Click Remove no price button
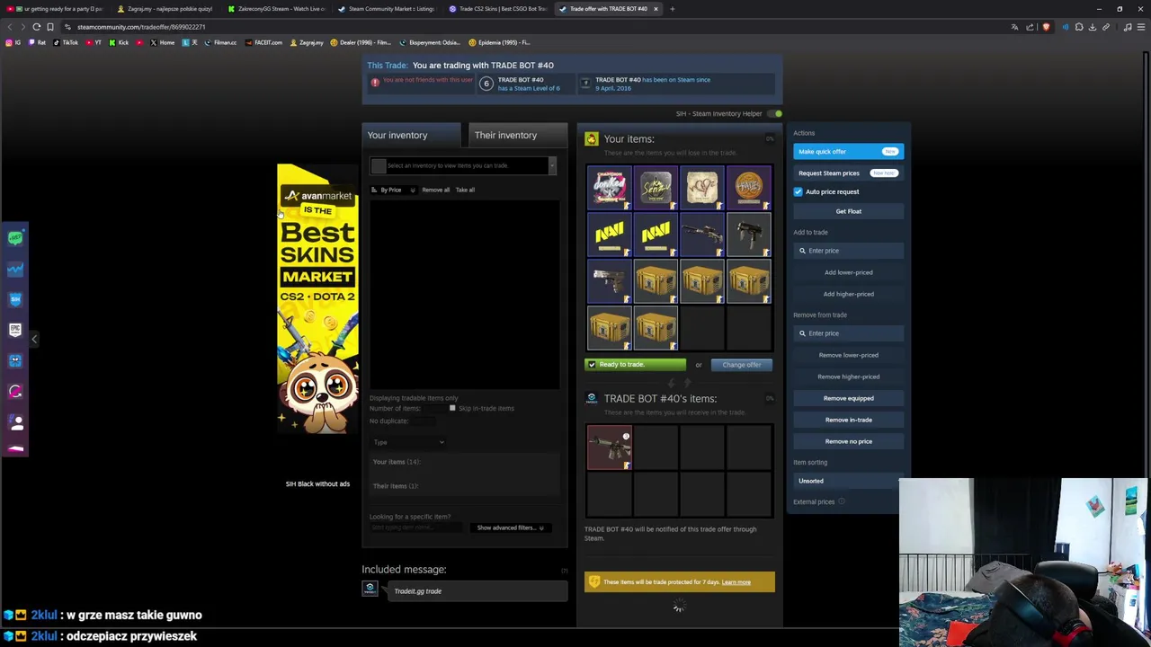 tap(848, 442)
